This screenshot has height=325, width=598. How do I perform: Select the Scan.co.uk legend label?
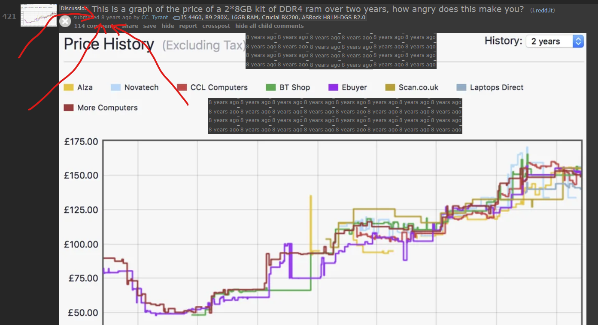point(419,87)
